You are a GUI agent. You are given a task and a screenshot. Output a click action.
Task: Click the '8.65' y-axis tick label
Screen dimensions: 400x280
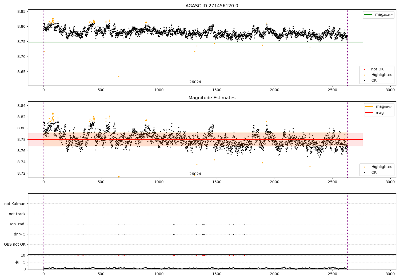point(21,72)
